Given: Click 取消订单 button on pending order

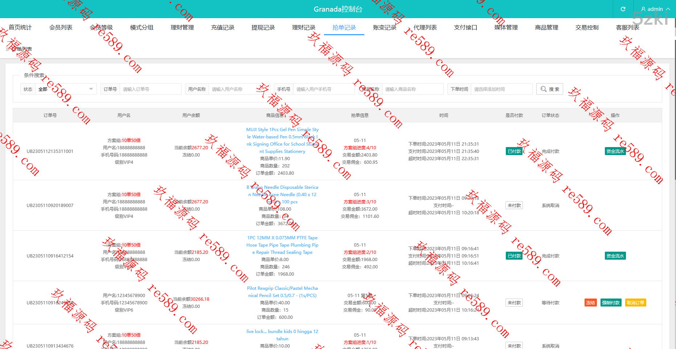Looking at the screenshot, I should click(635, 303).
